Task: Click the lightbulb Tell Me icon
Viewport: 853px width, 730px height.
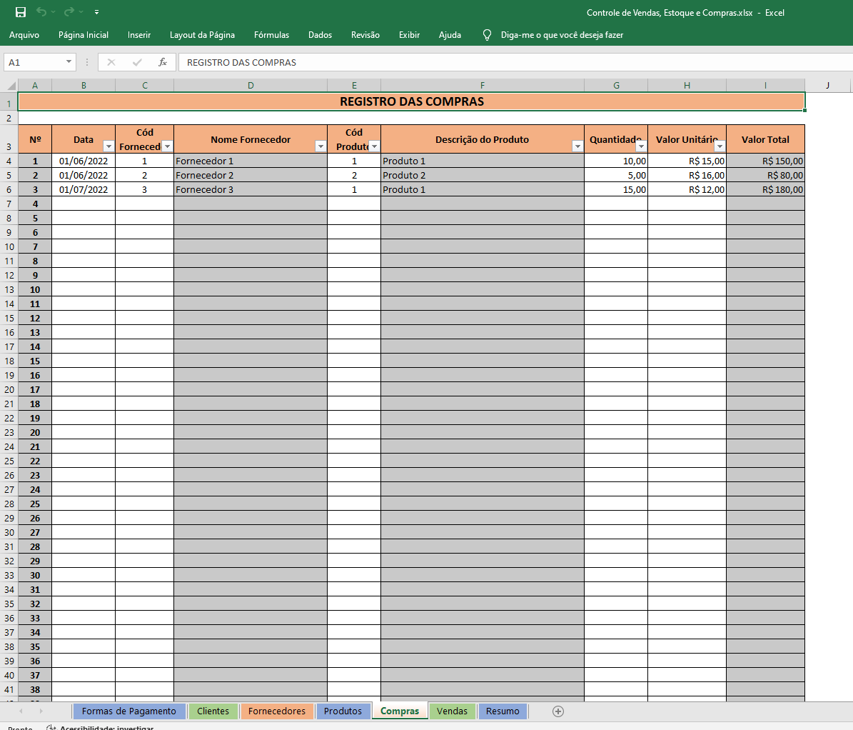Action: point(487,35)
